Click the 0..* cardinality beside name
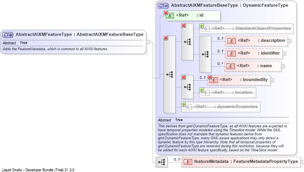The width and height of the screenshot is (304, 172). point(220,64)
